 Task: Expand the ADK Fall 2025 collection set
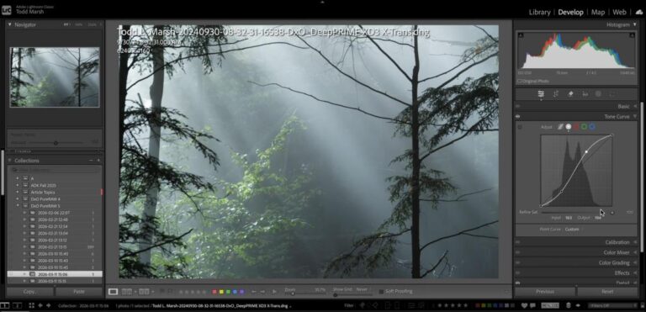point(18,186)
